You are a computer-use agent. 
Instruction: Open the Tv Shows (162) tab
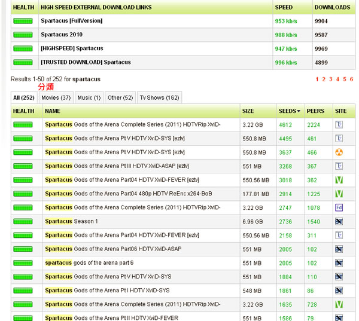point(159,97)
